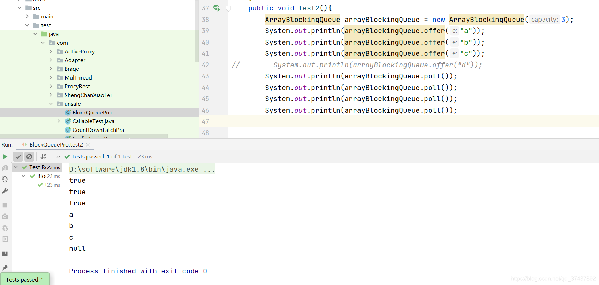Expand more test toolbar options chevrons
This screenshot has height=285, width=599.
pyautogui.click(x=58, y=157)
